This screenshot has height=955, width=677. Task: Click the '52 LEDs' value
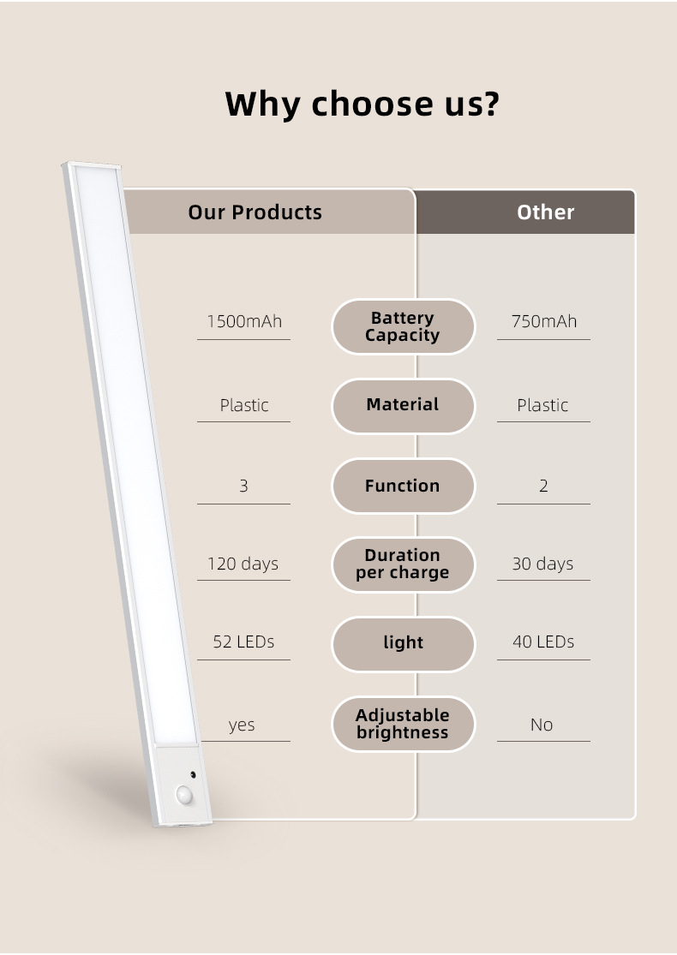click(243, 642)
